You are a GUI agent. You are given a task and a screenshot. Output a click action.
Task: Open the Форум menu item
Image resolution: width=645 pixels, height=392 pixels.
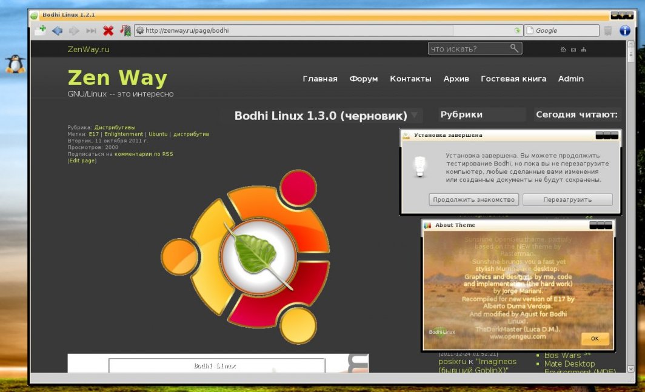click(364, 79)
